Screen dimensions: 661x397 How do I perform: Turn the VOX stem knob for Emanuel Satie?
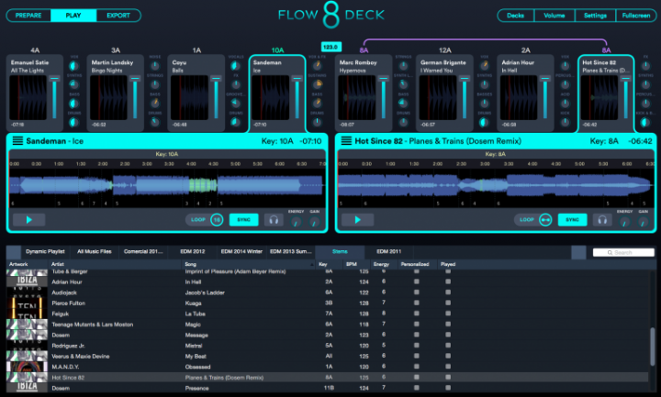tap(73, 66)
